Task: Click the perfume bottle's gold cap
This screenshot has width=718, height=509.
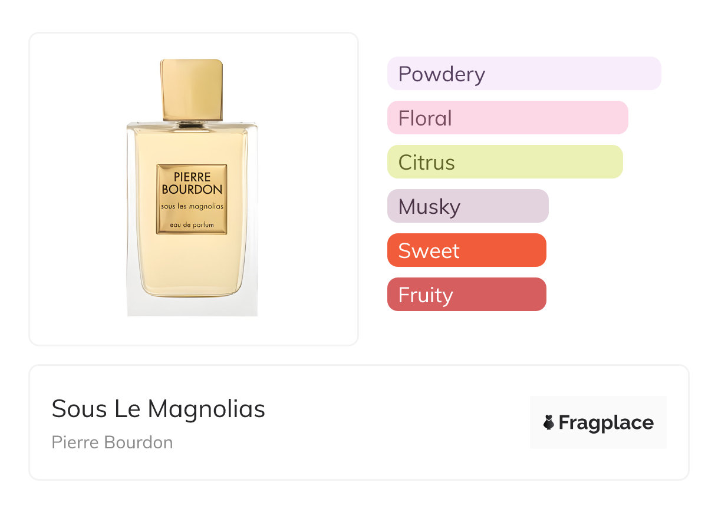Action: (192, 88)
